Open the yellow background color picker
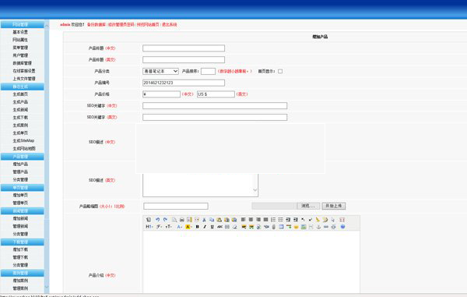 coord(188,227)
